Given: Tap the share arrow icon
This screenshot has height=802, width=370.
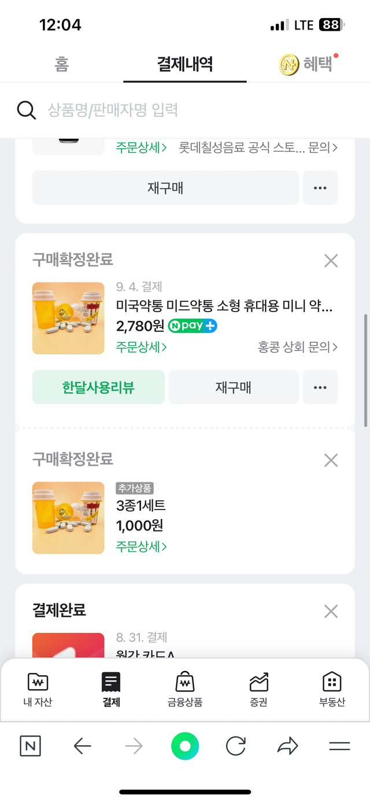Looking at the screenshot, I should click(x=287, y=746).
